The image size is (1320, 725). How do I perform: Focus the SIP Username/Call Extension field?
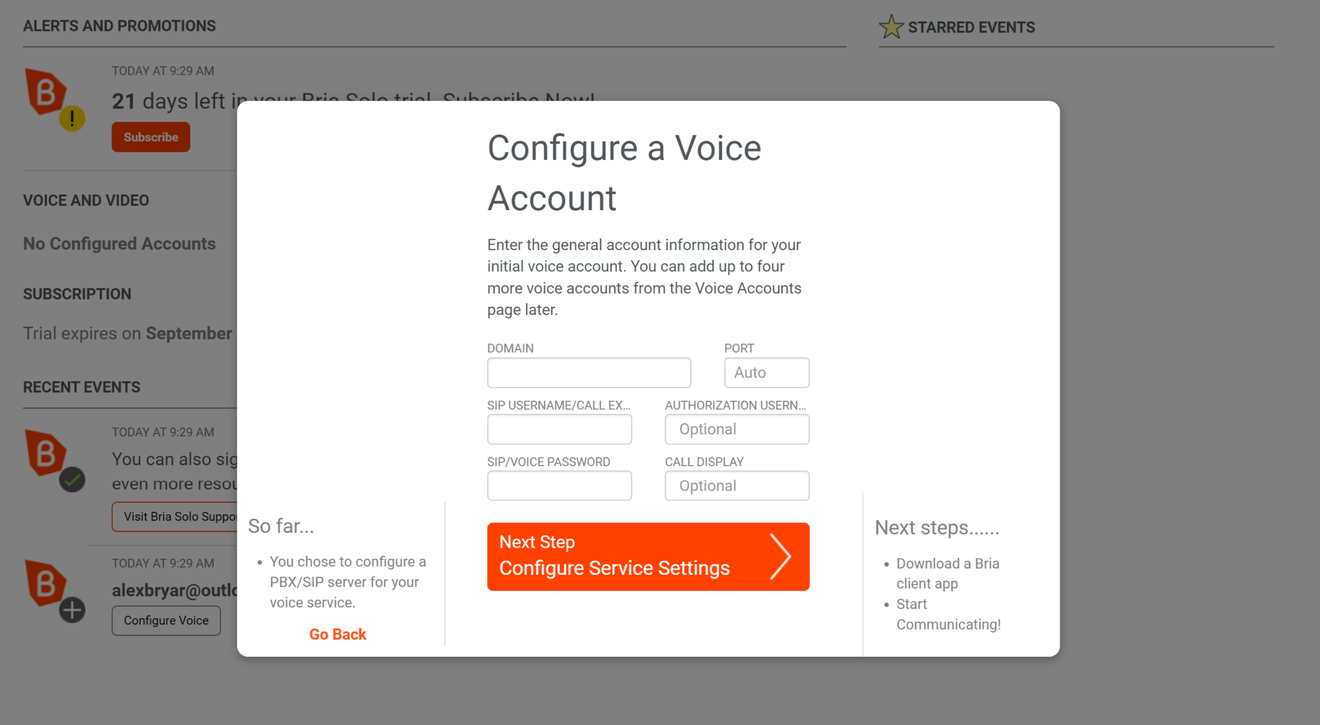[559, 429]
